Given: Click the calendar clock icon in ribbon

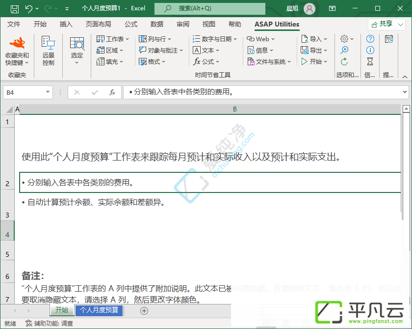Looking at the screenshot, I should coord(389,39).
